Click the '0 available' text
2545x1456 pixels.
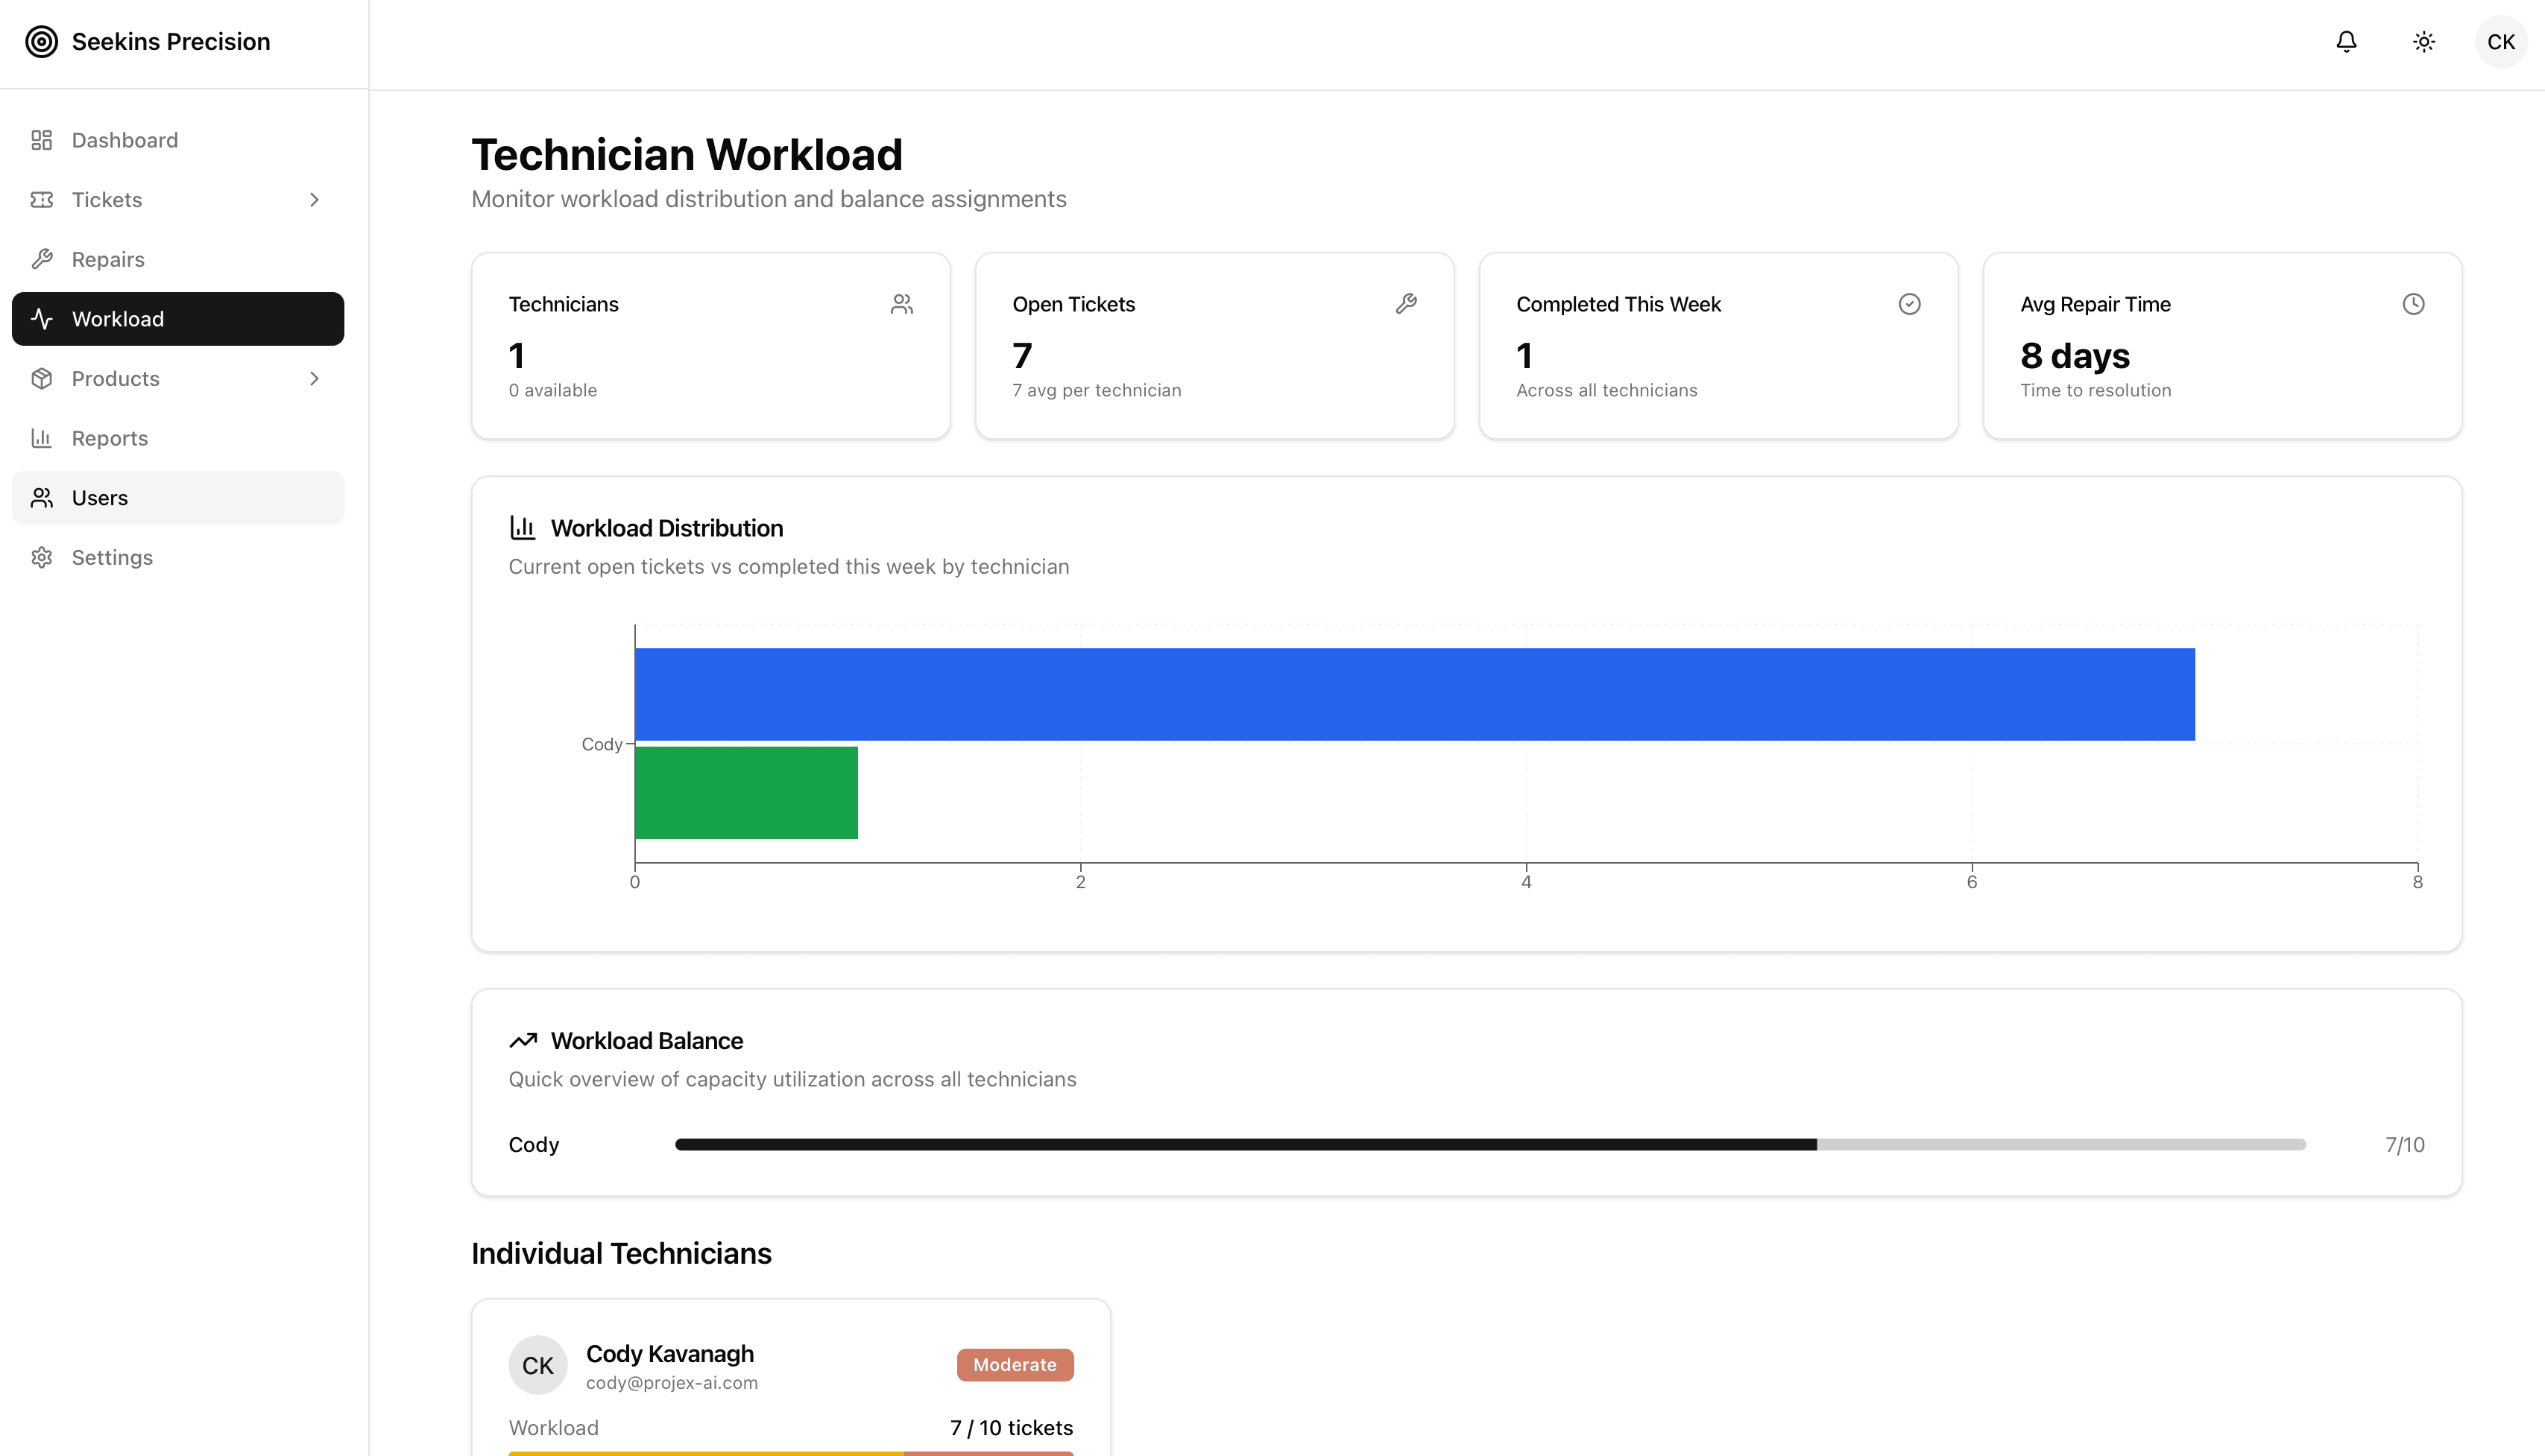552,391
